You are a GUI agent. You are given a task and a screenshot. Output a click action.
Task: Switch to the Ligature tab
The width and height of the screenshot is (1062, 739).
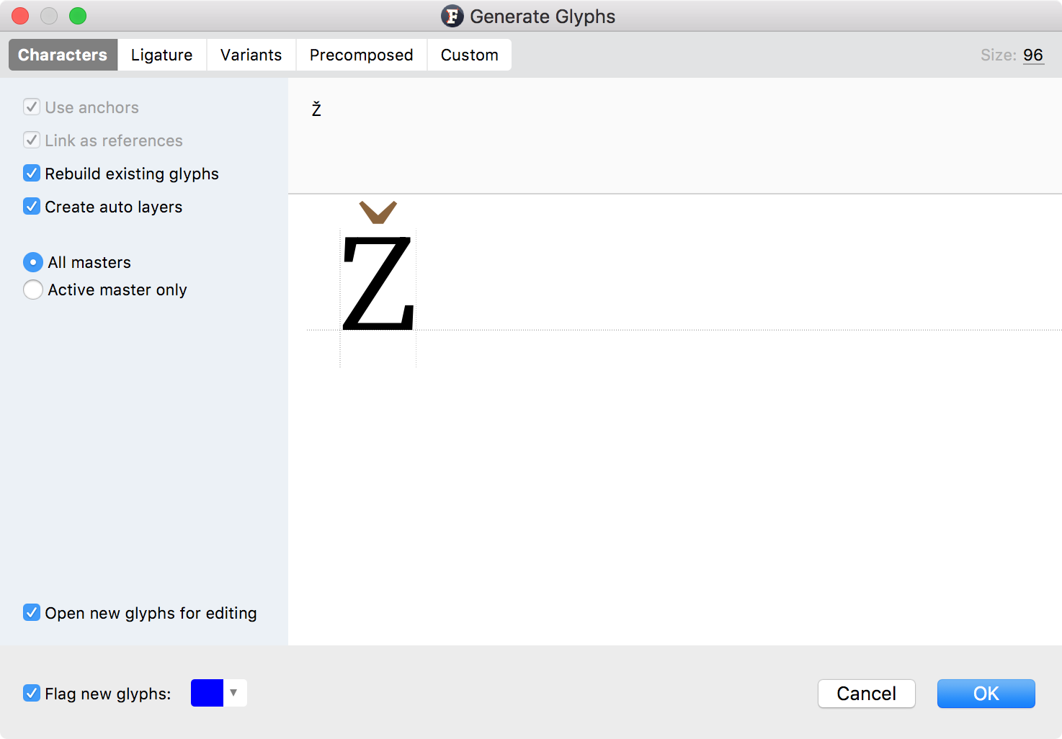(162, 55)
